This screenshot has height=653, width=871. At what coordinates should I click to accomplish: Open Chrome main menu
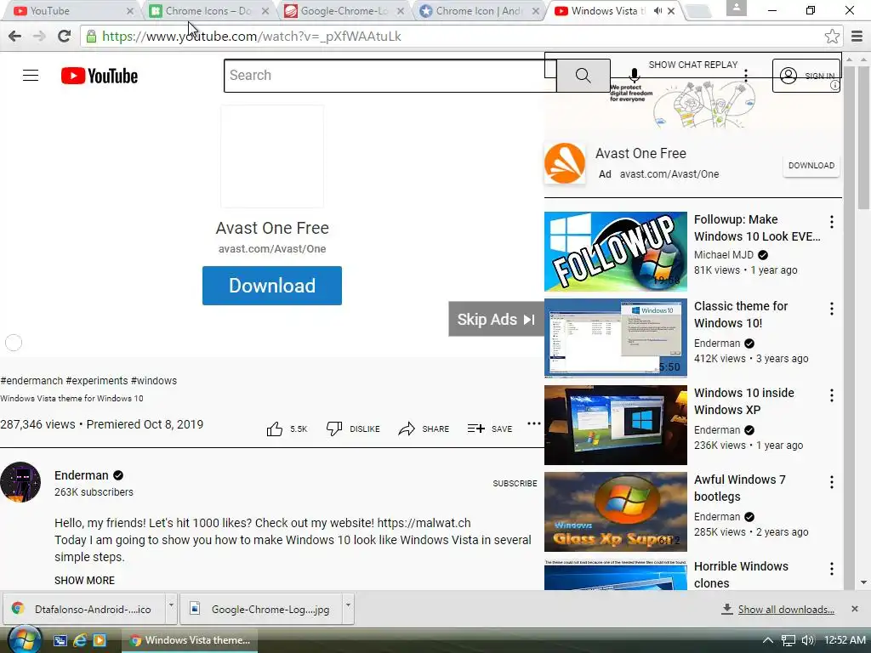click(857, 36)
